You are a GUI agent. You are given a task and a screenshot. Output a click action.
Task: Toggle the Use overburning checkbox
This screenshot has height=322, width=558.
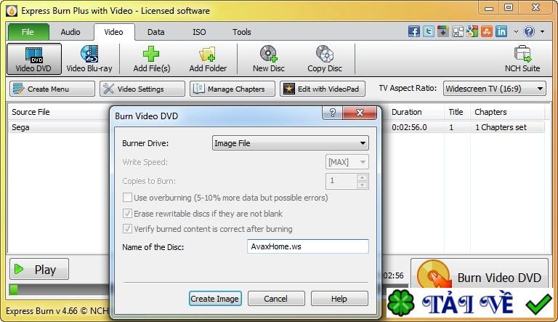tap(127, 197)
